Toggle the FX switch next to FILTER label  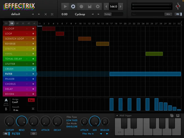7,134
